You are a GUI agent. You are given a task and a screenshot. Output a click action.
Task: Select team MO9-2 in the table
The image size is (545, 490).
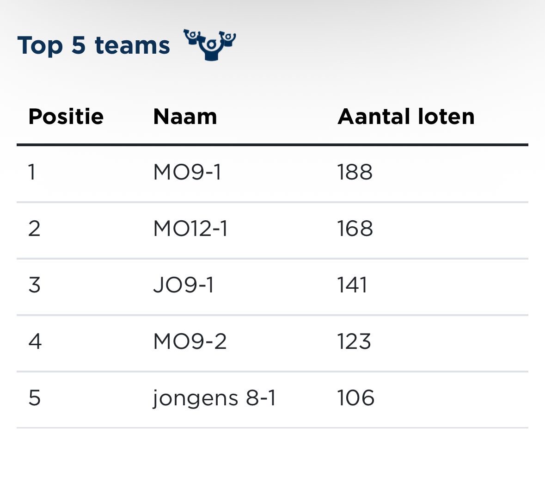click(190, 342)
